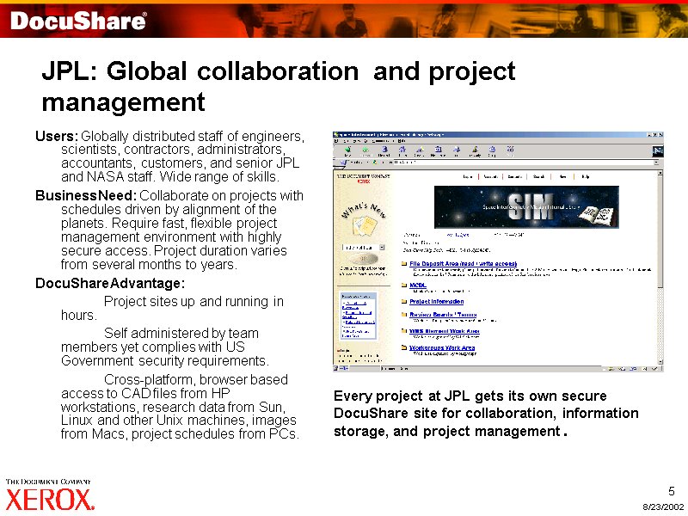Click the Bookmarks icon on location bar
The width and height of the screenshot is (688, 516).
343,163
